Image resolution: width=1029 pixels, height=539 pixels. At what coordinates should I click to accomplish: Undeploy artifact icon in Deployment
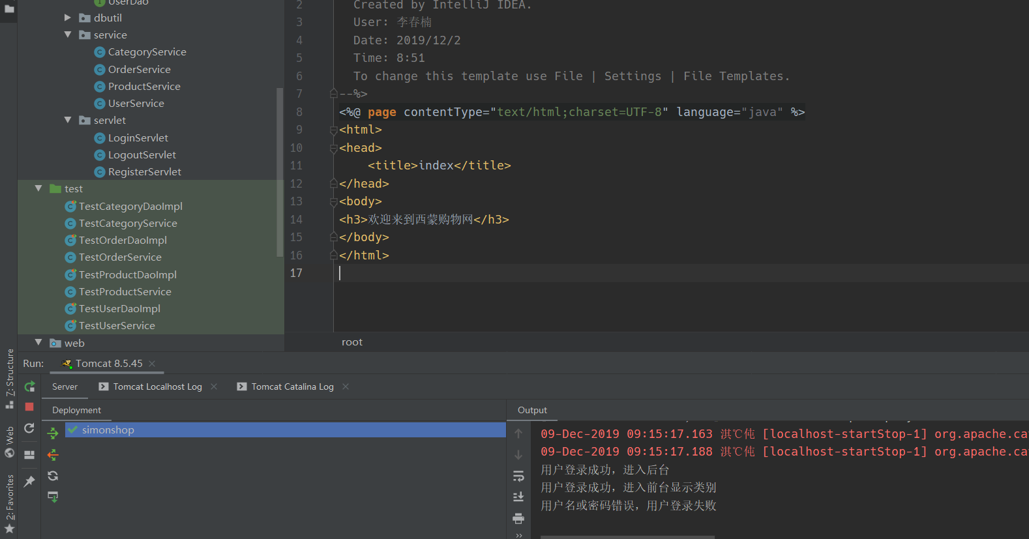(x=53, y=454)
